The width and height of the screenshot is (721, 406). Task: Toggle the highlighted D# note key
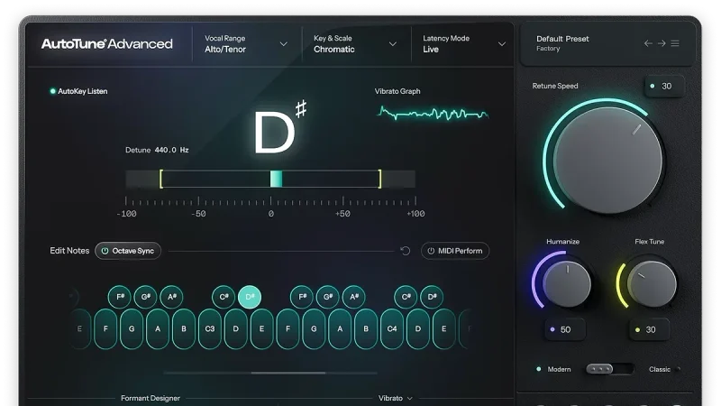pos(250,297)
